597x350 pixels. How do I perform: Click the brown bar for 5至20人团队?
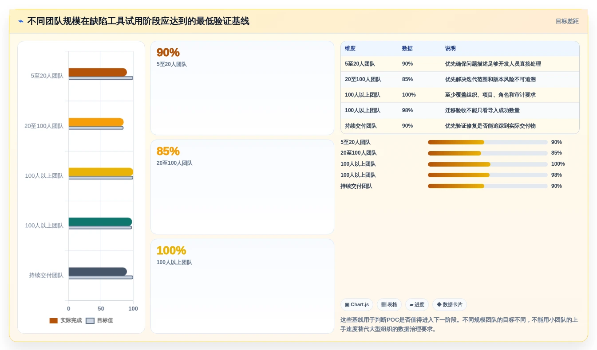pyautogui.click(x=98, y=72)
